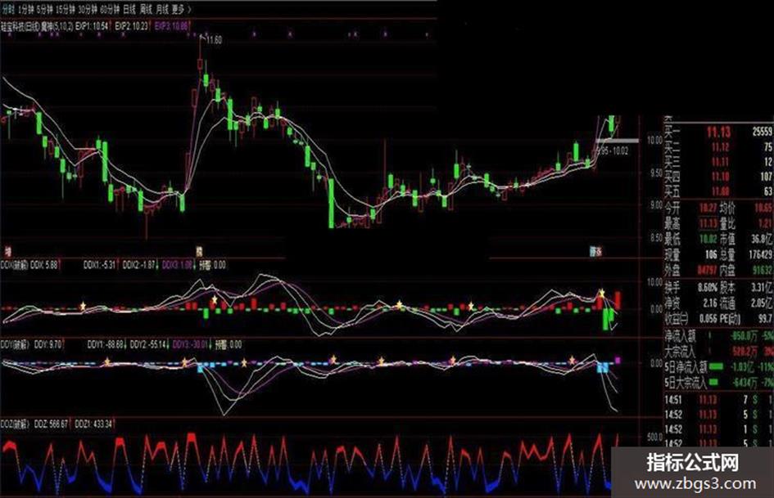Click the 11.60 peak price label
Screen dimensions: 774x498
click(x=214, y=40)
